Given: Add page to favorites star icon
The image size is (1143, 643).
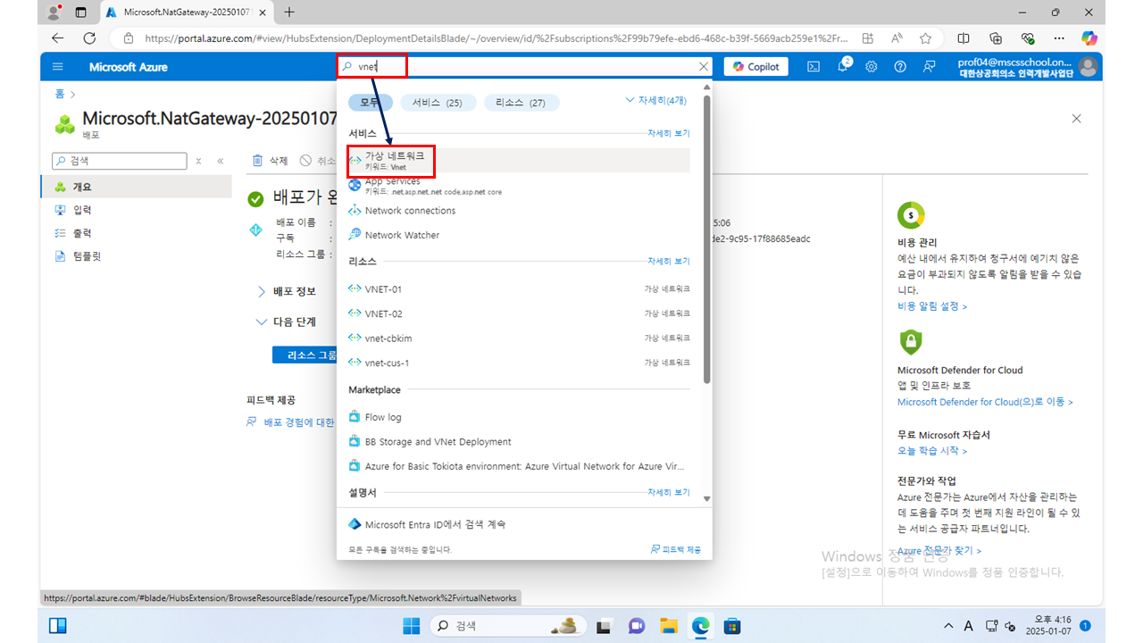Looking at the screenshot, I should point(926,38).
